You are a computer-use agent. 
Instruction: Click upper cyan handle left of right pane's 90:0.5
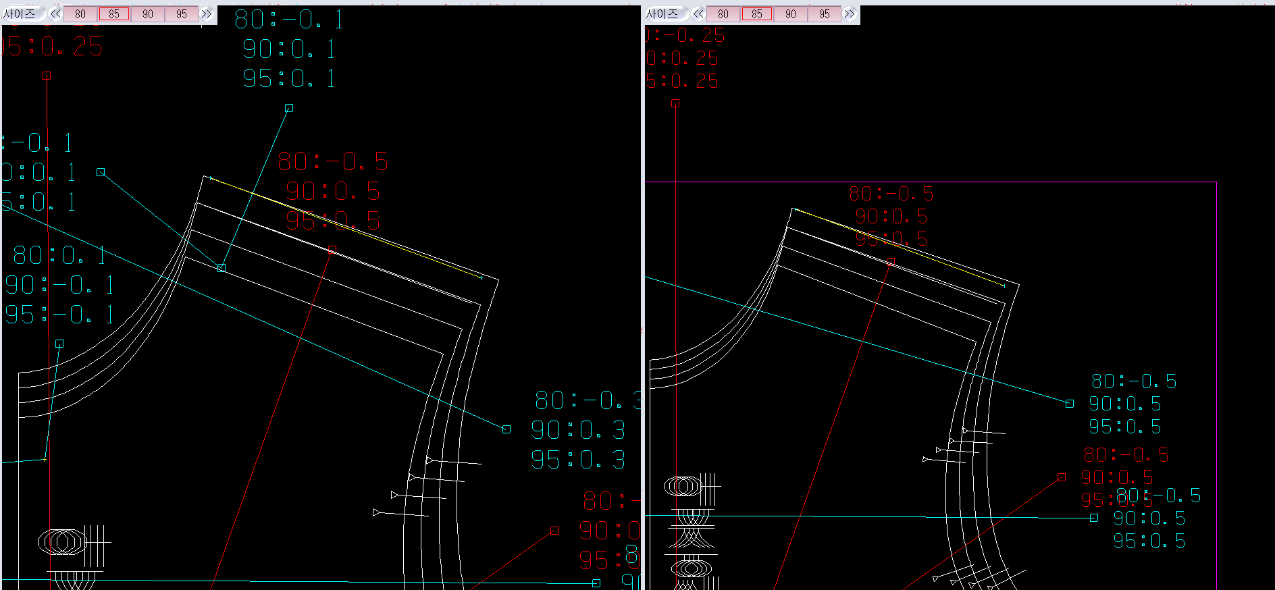[1070, 404]
